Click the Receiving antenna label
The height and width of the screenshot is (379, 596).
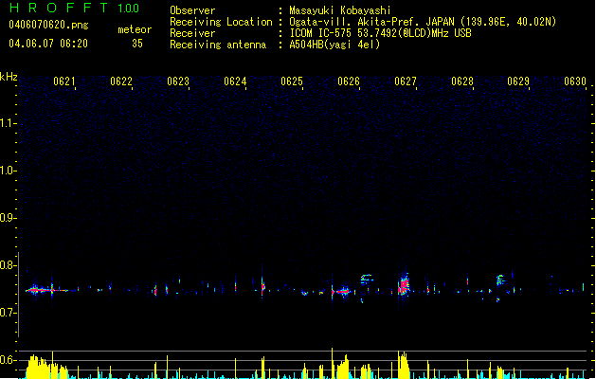point(218,45)
